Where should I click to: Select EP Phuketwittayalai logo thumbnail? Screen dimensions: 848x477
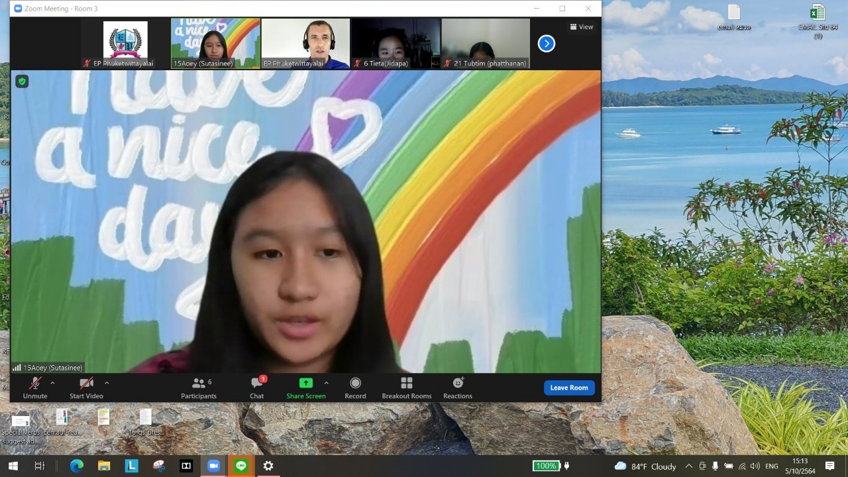[x=125, y=43]
